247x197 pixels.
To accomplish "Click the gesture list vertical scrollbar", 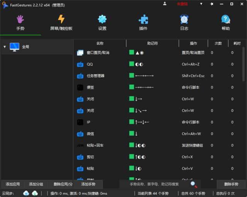I will pyautogui.click(x=243, y=62).
